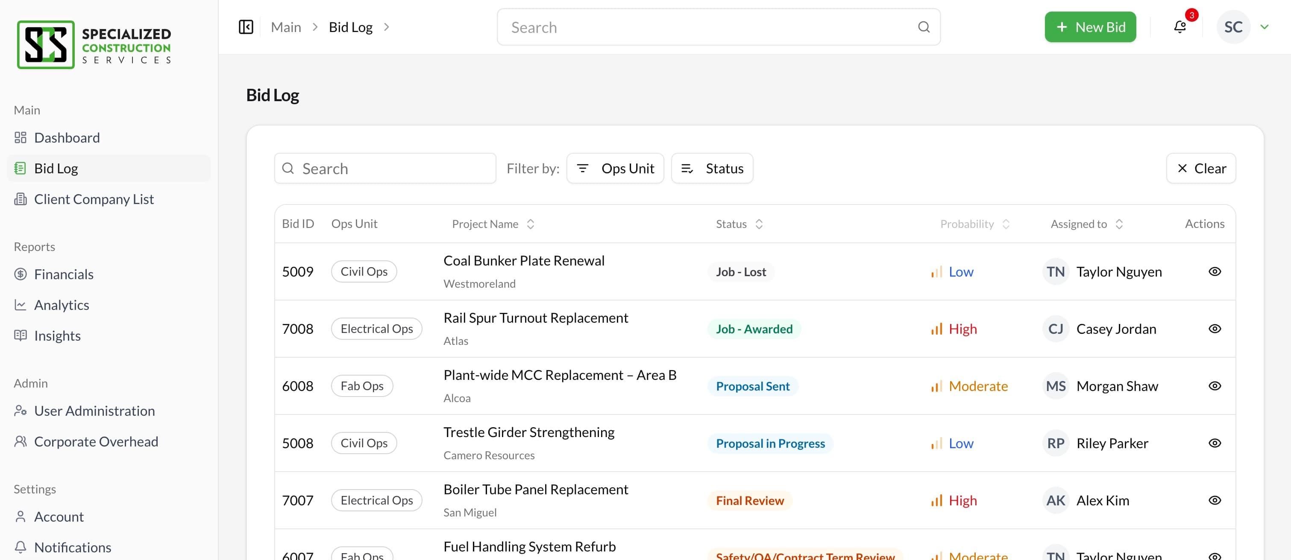Click Main in the breadcrumb
1291x560 pixels.
(286, 27)
